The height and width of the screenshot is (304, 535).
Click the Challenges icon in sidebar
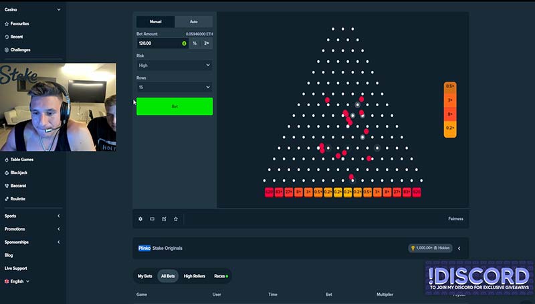pyautogui.click(x=7, y=50)
